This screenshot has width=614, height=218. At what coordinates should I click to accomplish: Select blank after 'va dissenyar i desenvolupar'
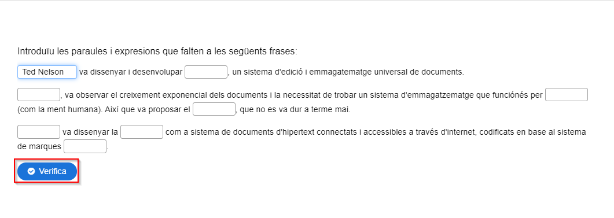pyautogui.click(x=206, y=72)
